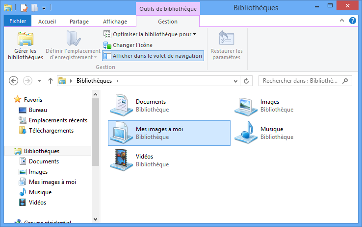Click the Vidéos film icon in sidebar
362x227 pixels.
[23, 203]
